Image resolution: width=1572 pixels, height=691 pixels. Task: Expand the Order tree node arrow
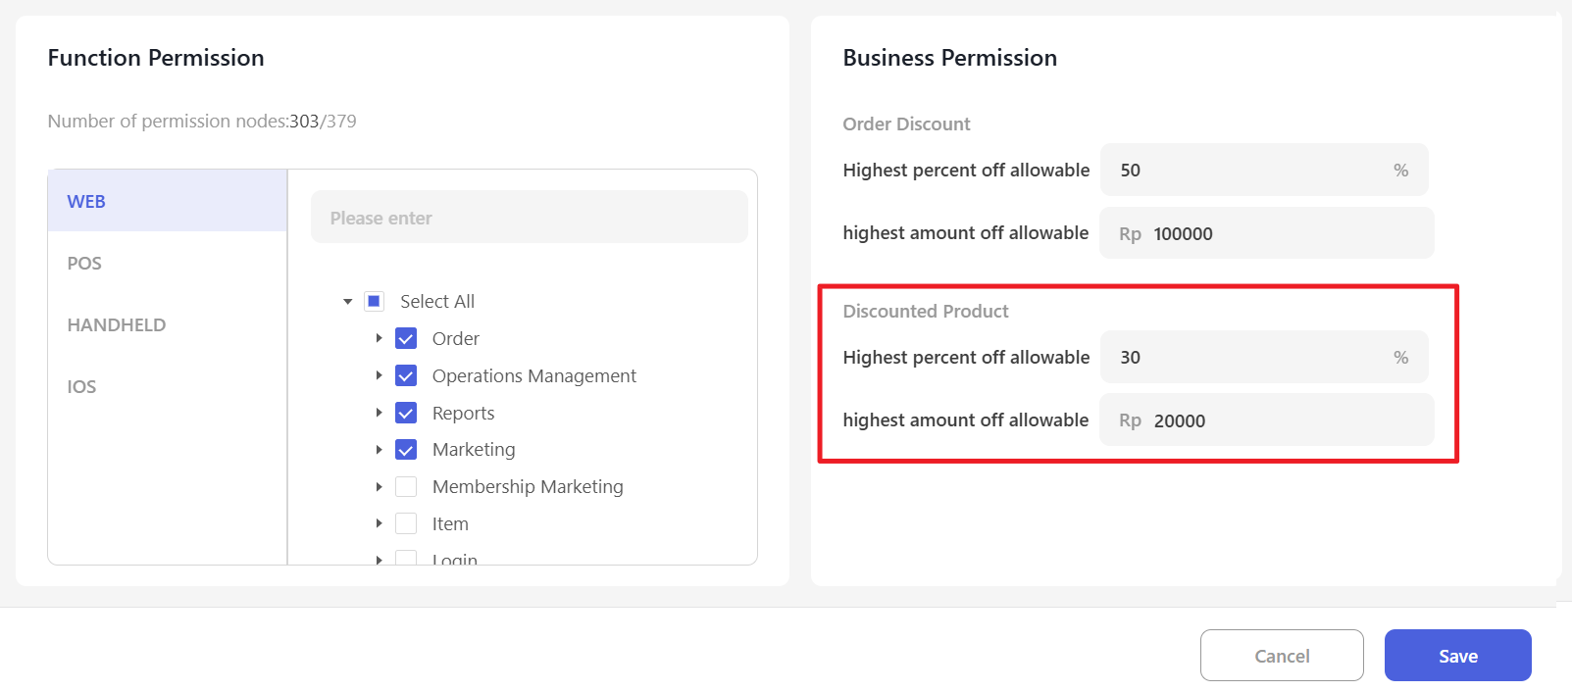(x=379, y=338)
